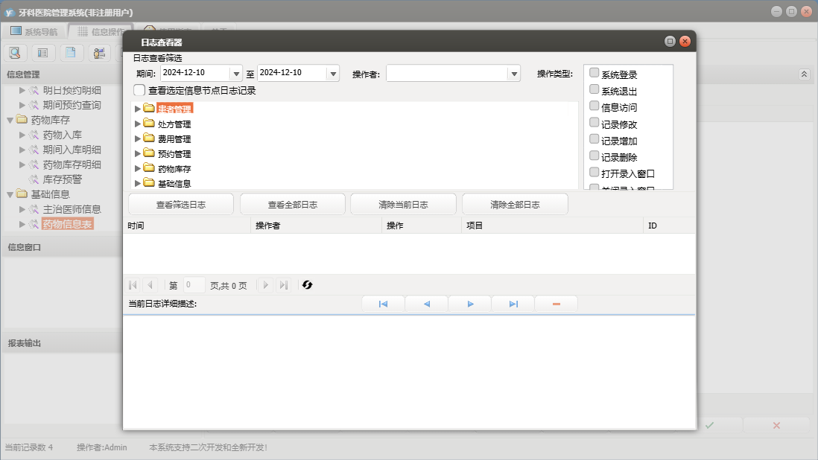Check the 系统登录 operation type
Viewport: 818px width, 460px height.
click(x=594, y=73)
